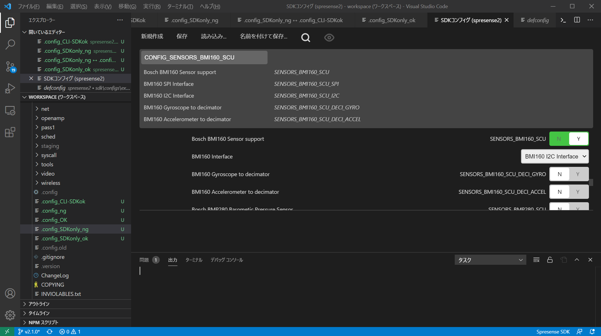Click the 保存 button
This screenshot has width=601, height=336.
tap(182, 36)
